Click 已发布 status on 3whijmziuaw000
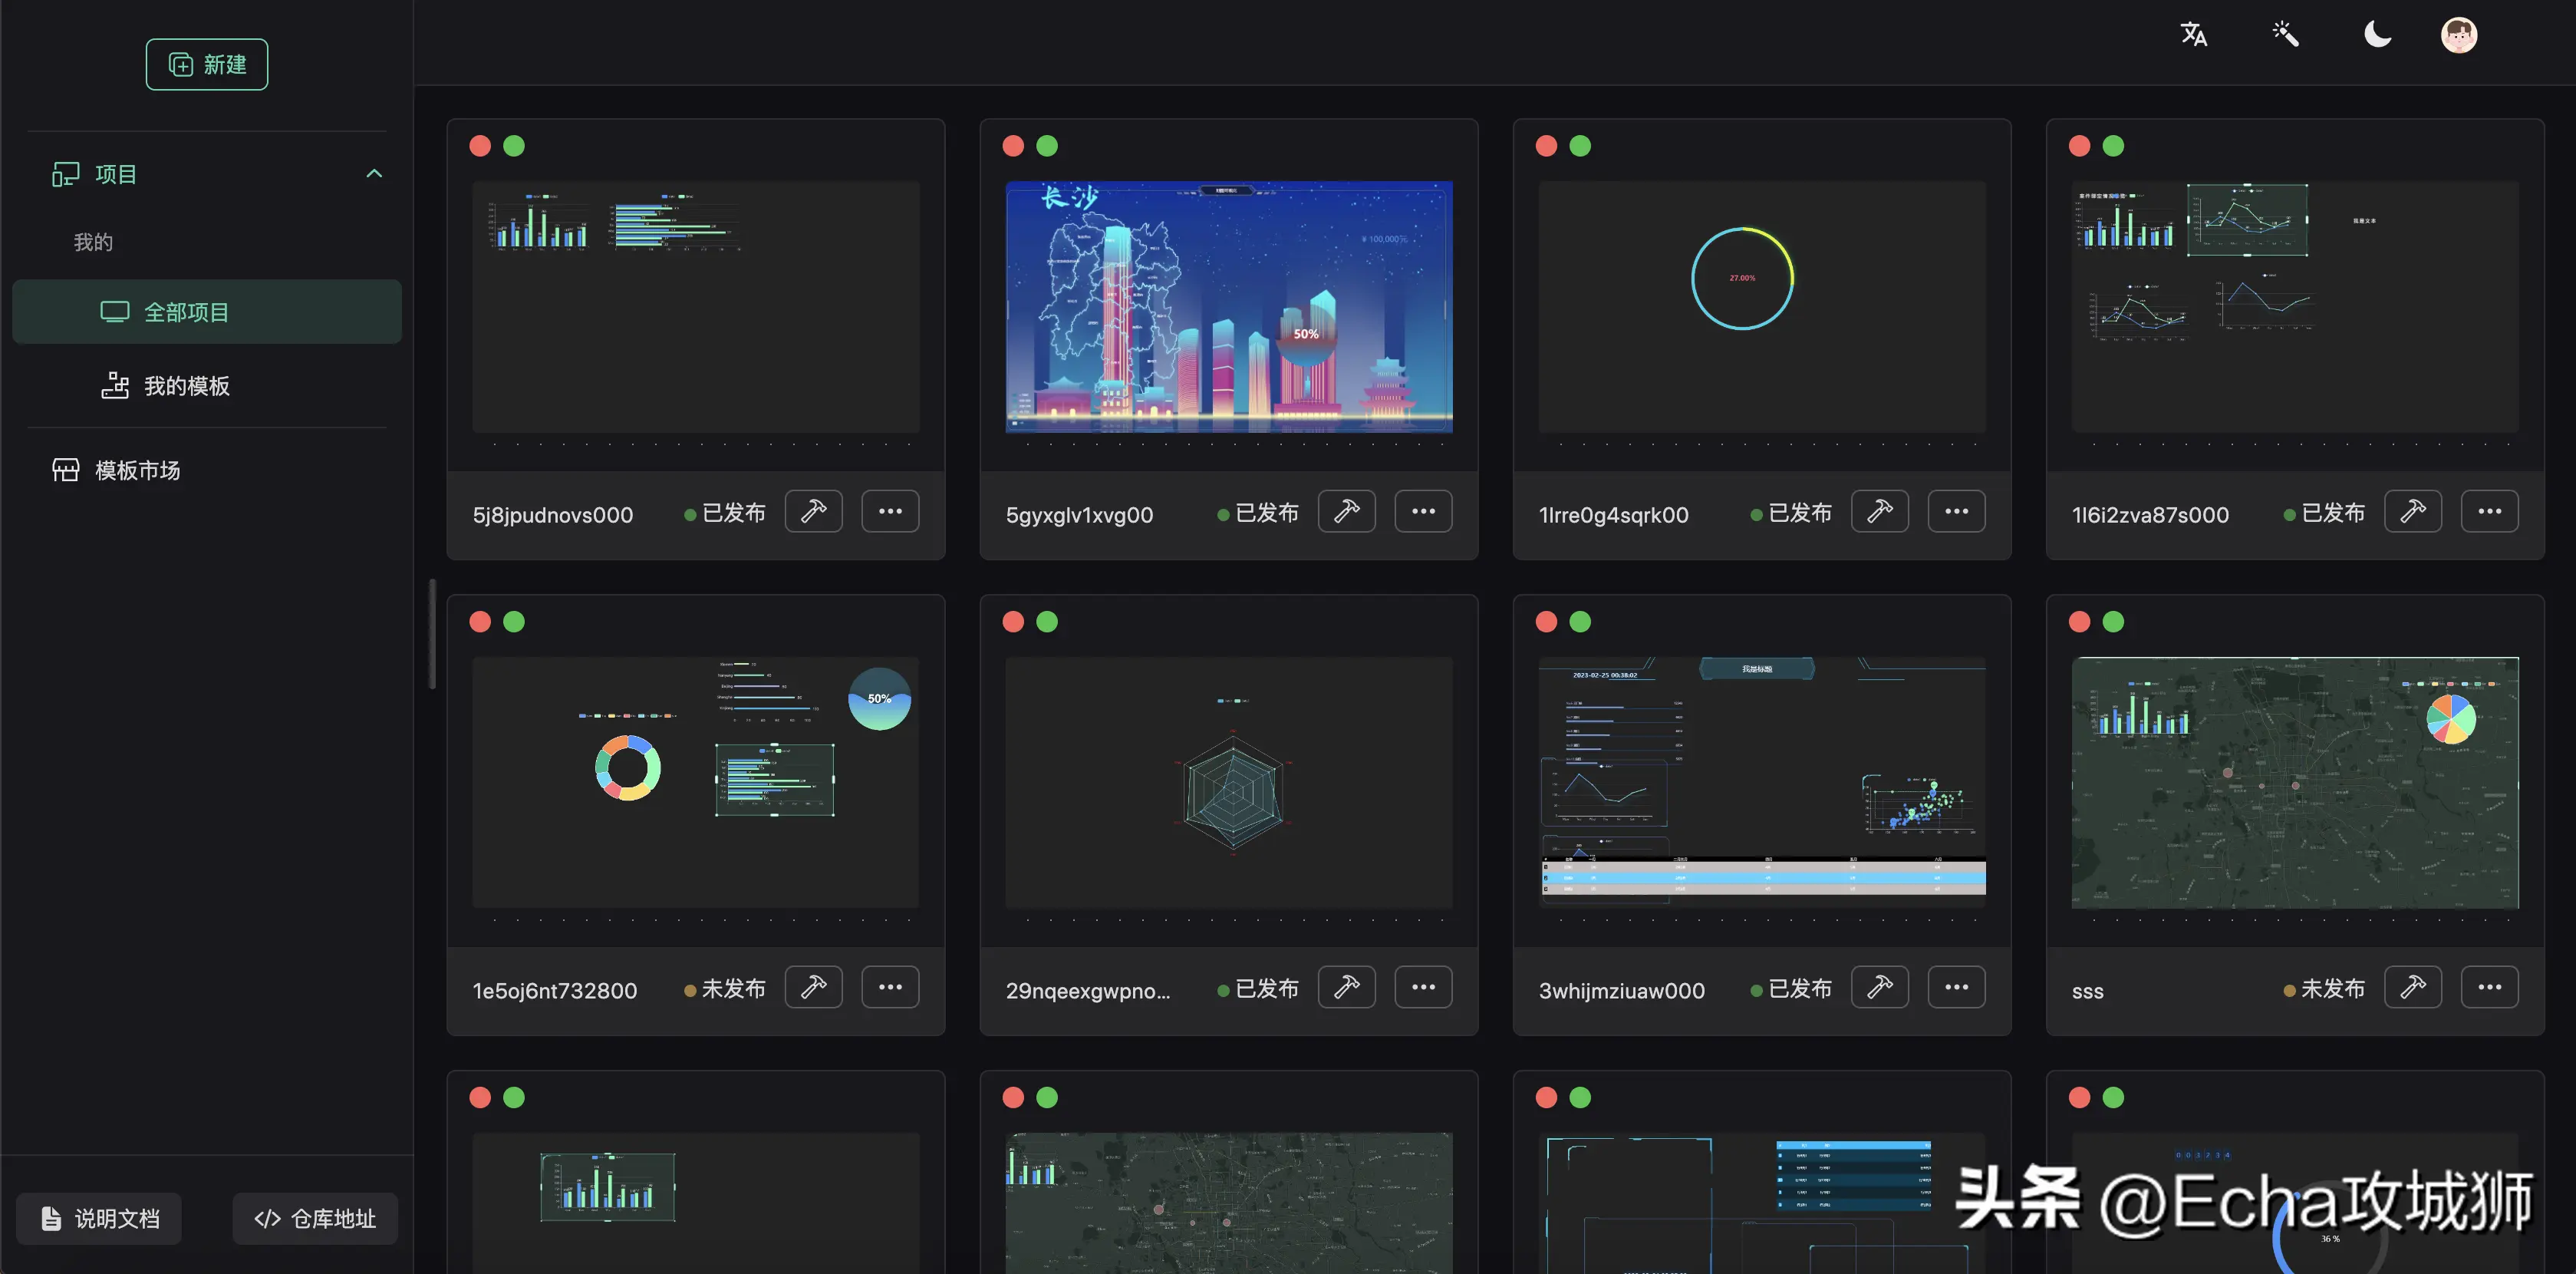The image size is (2576, 1274). coord(1791,989)
